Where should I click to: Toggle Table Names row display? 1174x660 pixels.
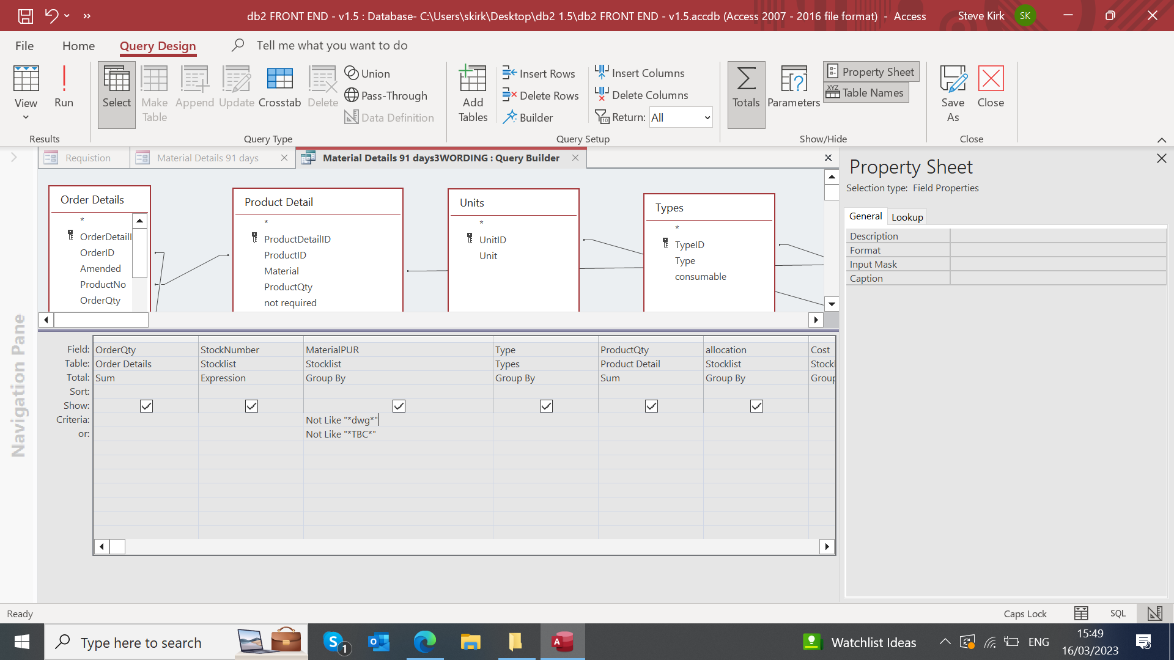[x=866, y=93]
